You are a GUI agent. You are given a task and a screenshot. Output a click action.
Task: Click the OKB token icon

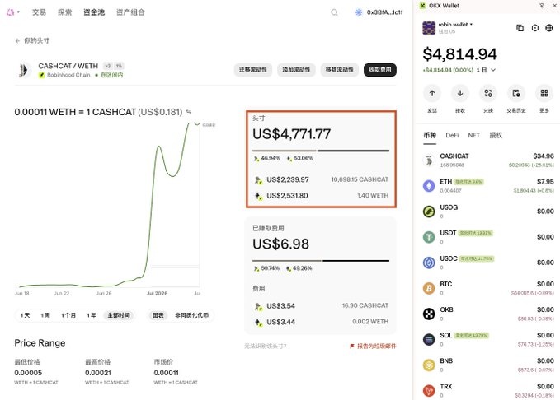[x=429, y=314]
